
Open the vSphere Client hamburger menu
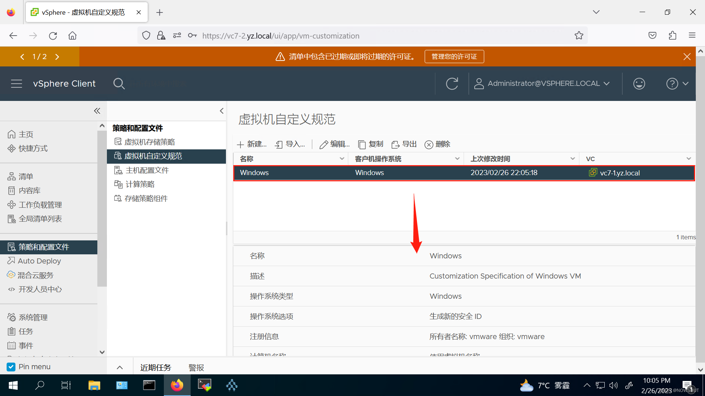17,84
